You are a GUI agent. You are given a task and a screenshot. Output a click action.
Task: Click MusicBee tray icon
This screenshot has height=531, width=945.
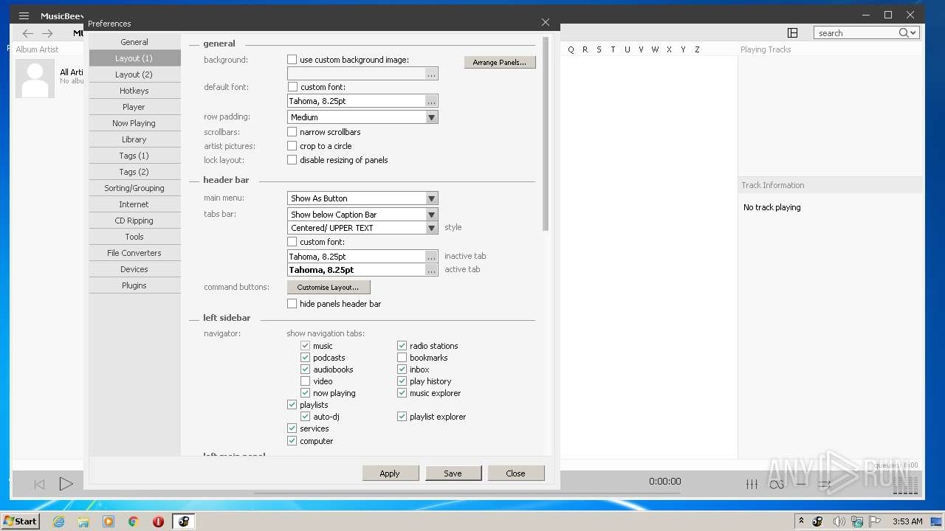(x=817, y=521)
